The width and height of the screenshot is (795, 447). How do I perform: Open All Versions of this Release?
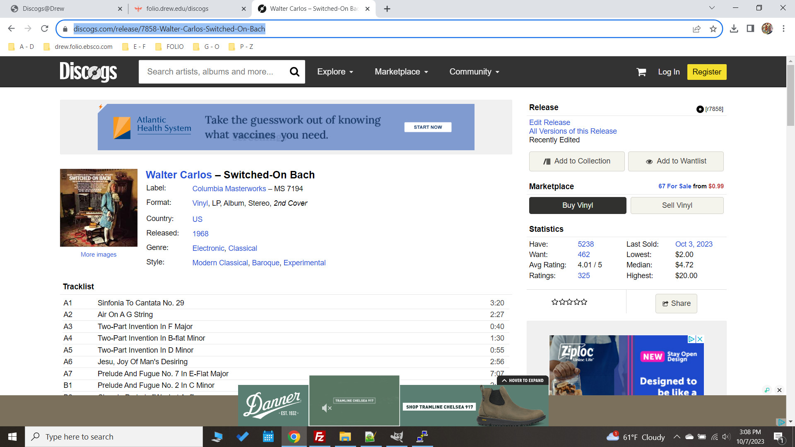point(573,131)
